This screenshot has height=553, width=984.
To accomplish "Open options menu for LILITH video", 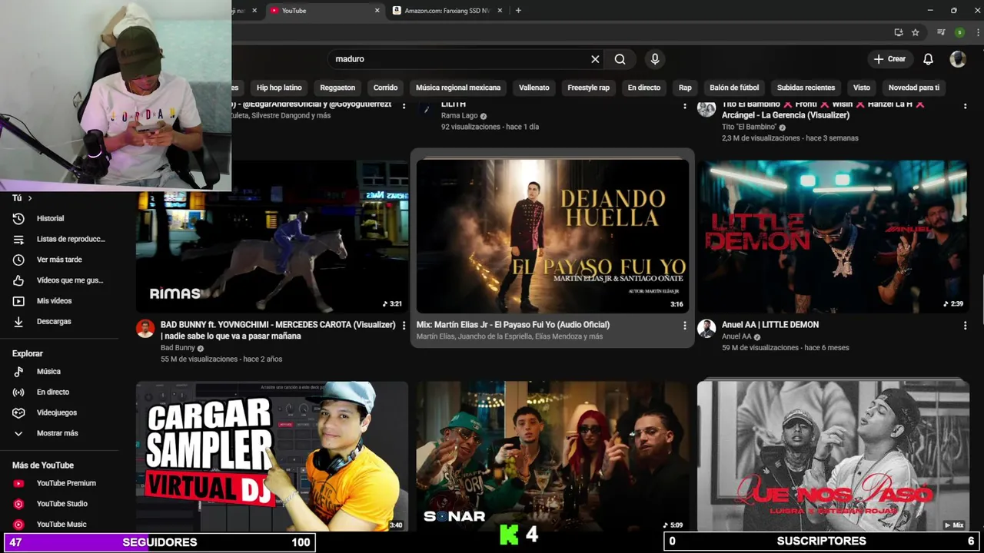I will [x=684, y=106].
